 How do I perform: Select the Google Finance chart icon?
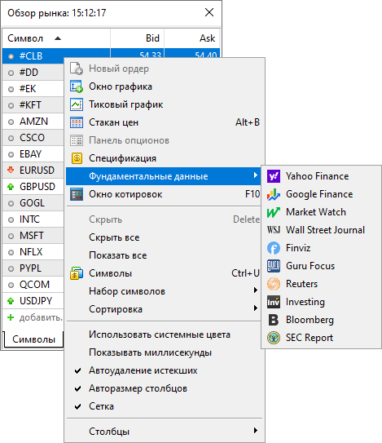tap(274, 194)
